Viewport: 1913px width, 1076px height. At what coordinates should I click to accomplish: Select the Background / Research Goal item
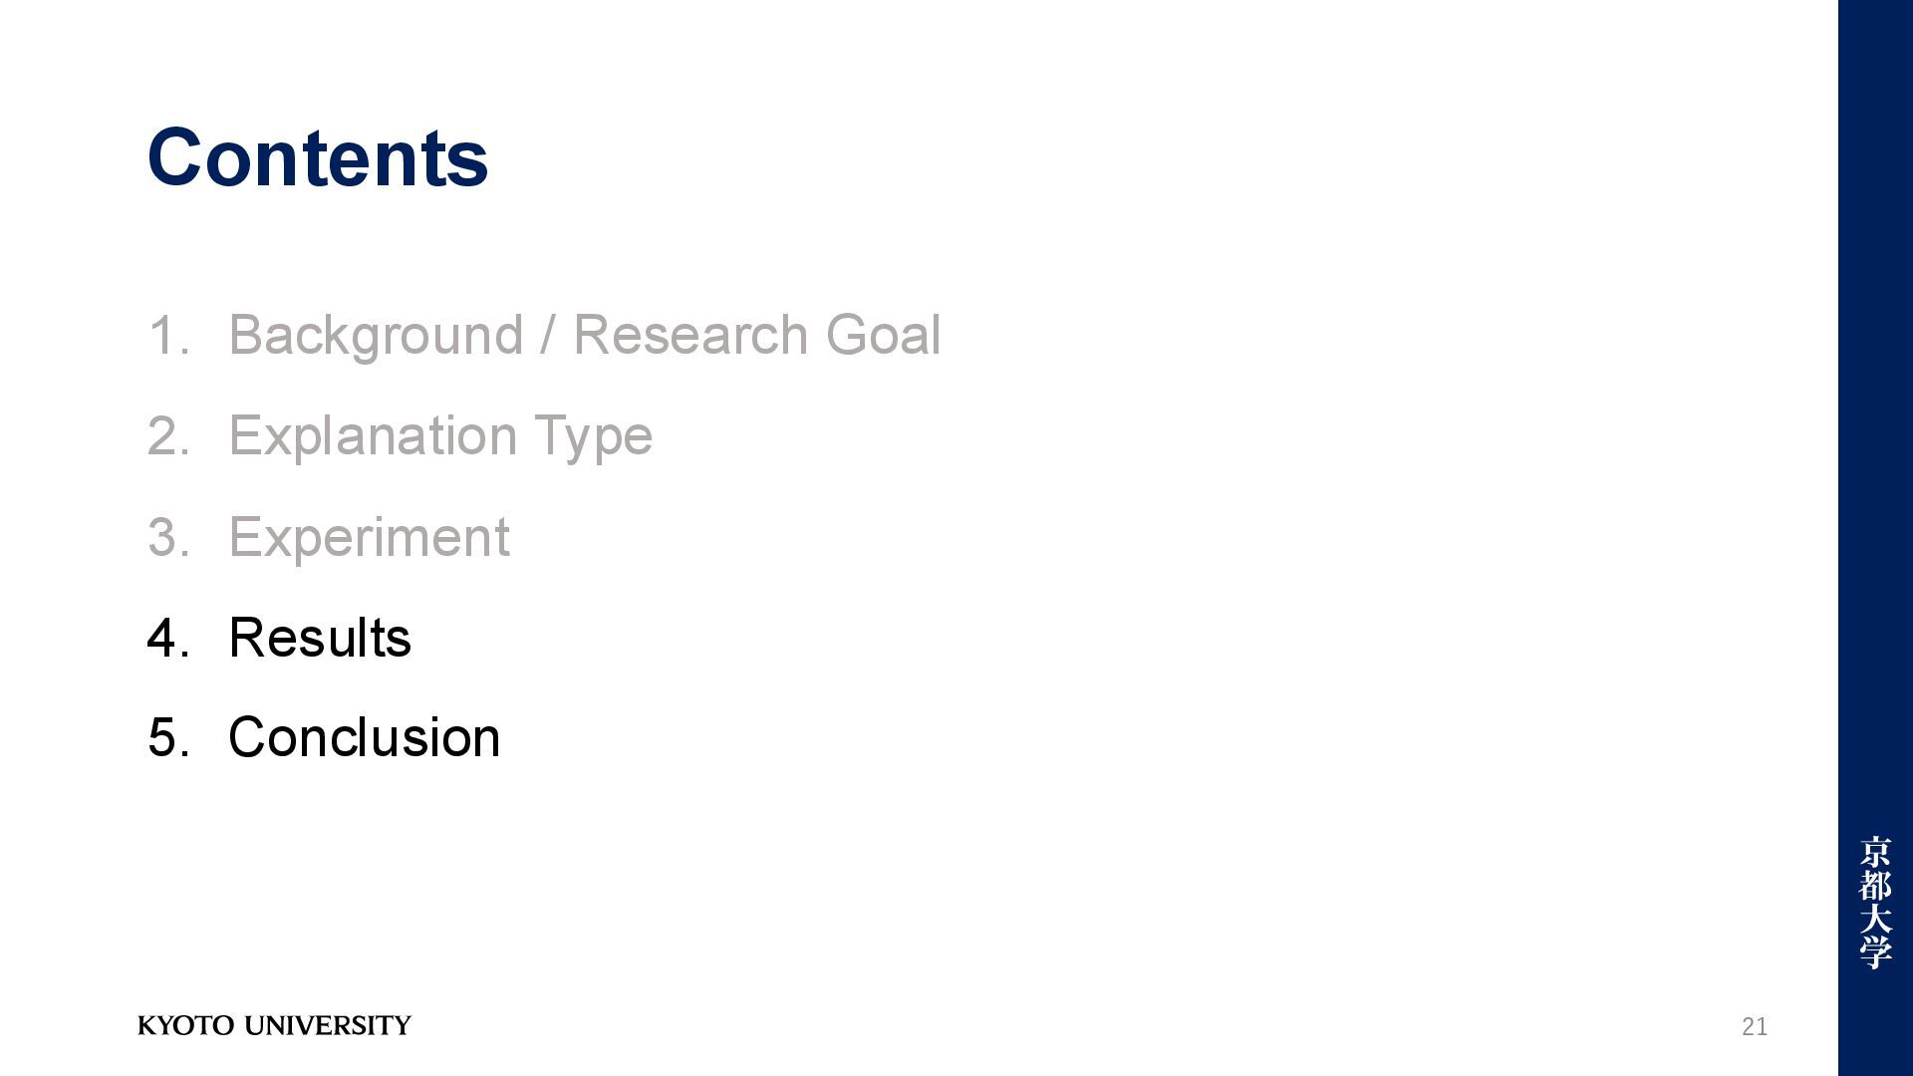coord(584,335)
